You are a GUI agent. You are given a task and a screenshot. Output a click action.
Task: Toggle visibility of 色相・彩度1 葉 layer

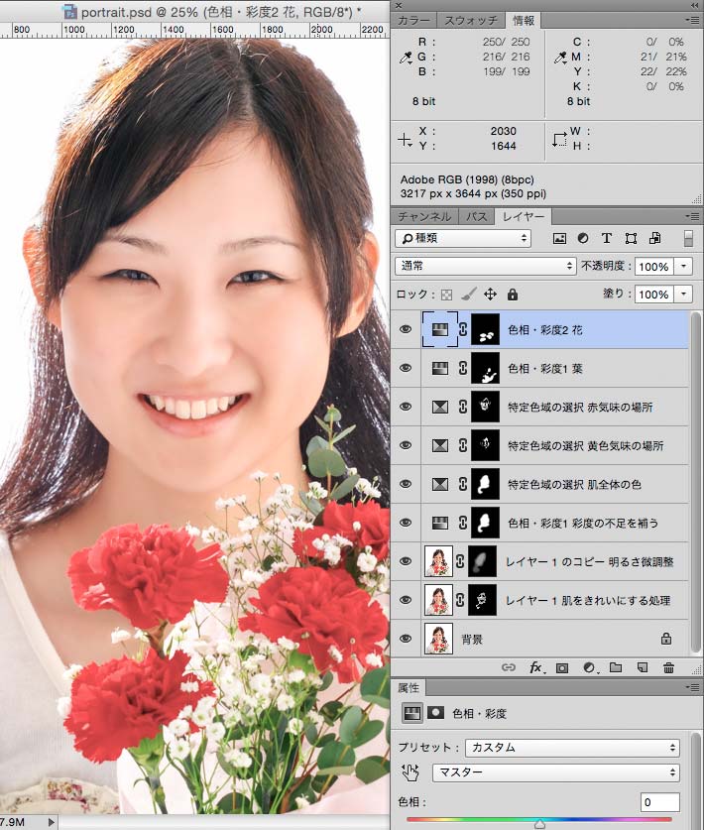(405, 368)
